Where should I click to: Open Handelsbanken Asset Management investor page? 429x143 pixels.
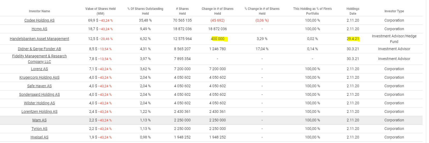(39, 39)
